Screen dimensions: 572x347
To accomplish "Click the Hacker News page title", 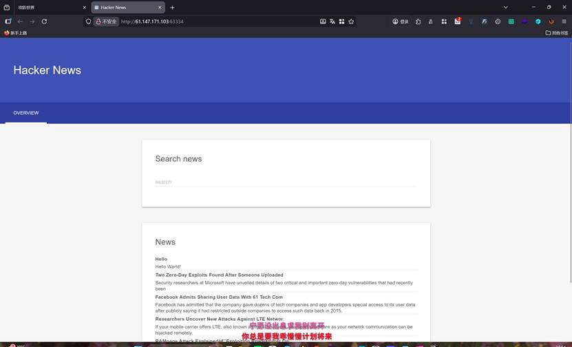I will tap(47, 70).
